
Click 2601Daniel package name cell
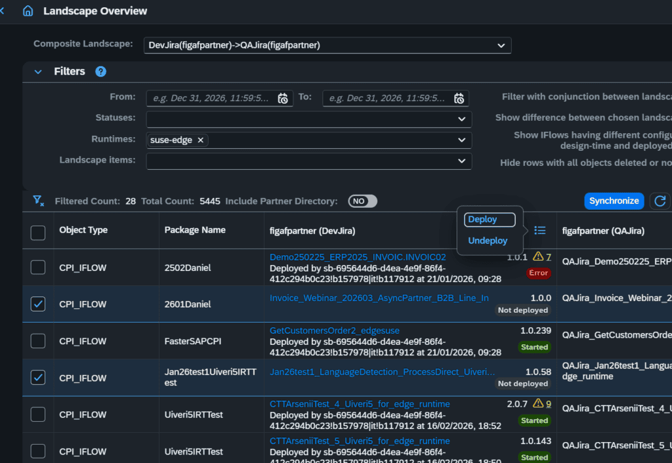point(188,304)
